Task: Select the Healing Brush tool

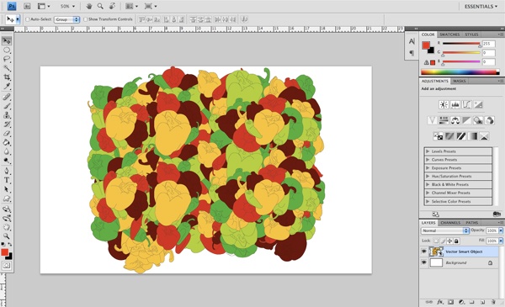Action: click(x=7, y=97)
